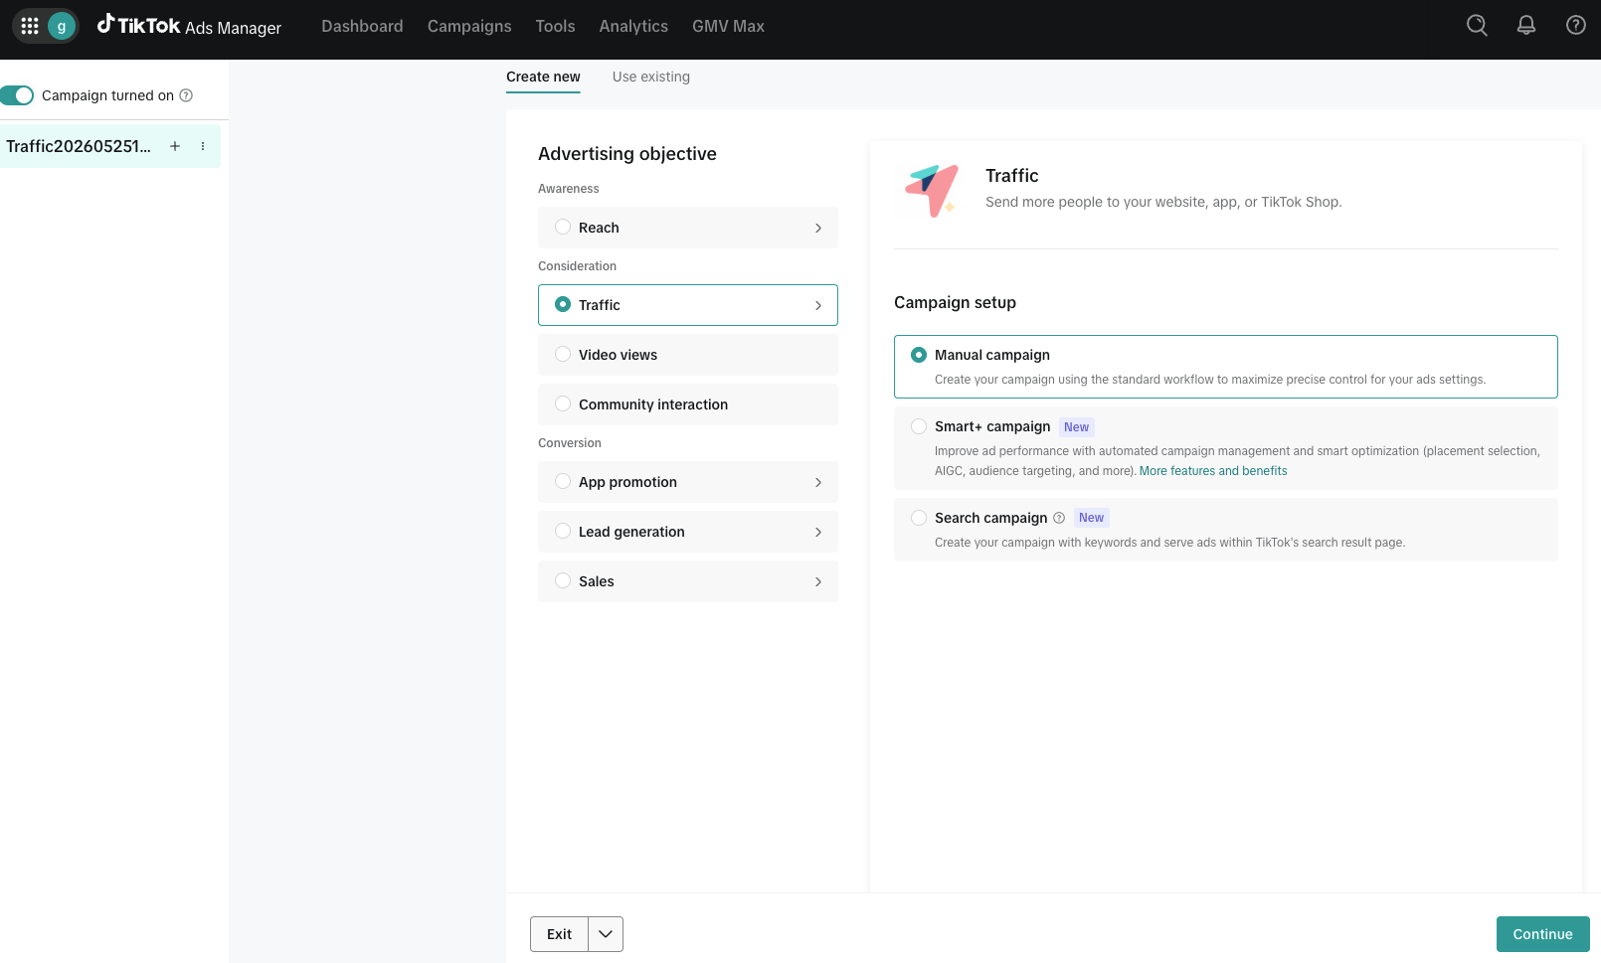Open the app grid launcher icon
Viewport: 1601px width, 963px height.
30,26
